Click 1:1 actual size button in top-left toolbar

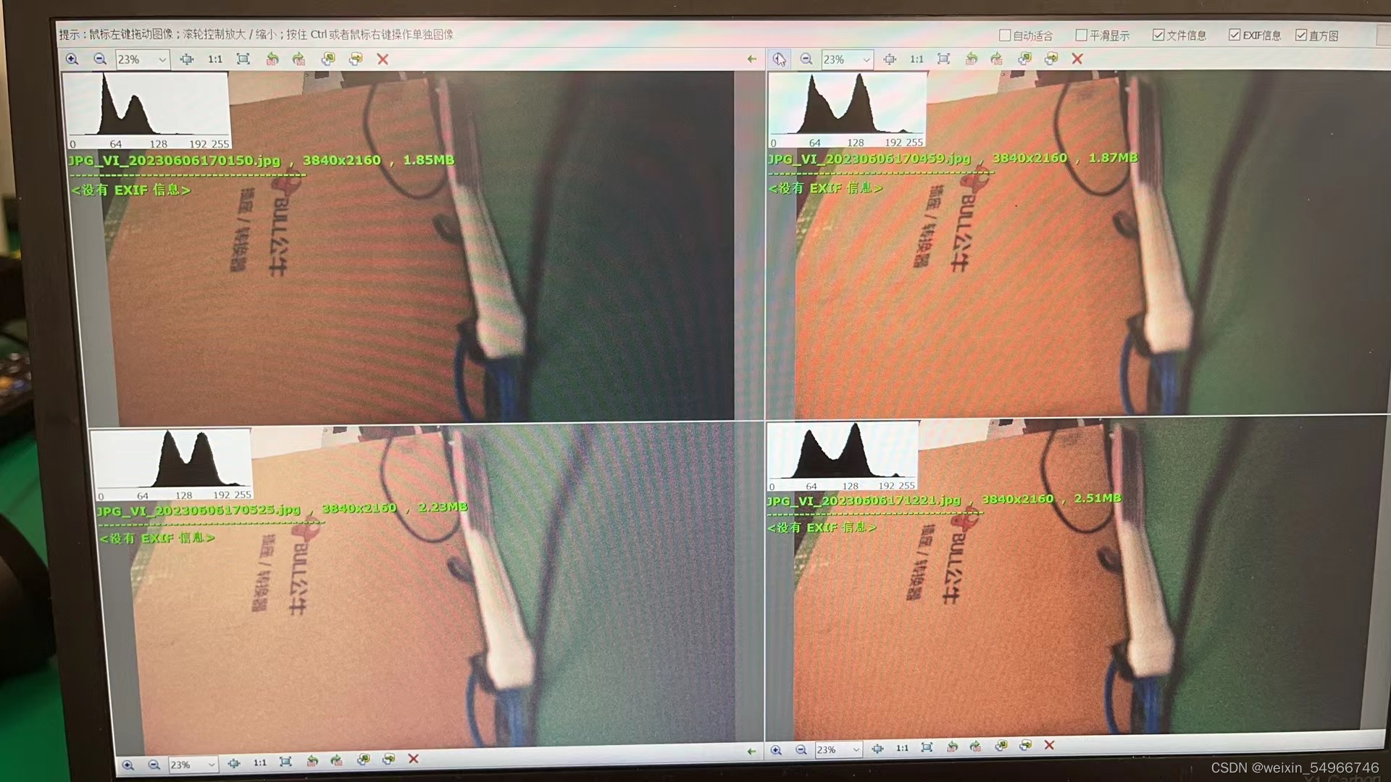(x=215, y=59)
